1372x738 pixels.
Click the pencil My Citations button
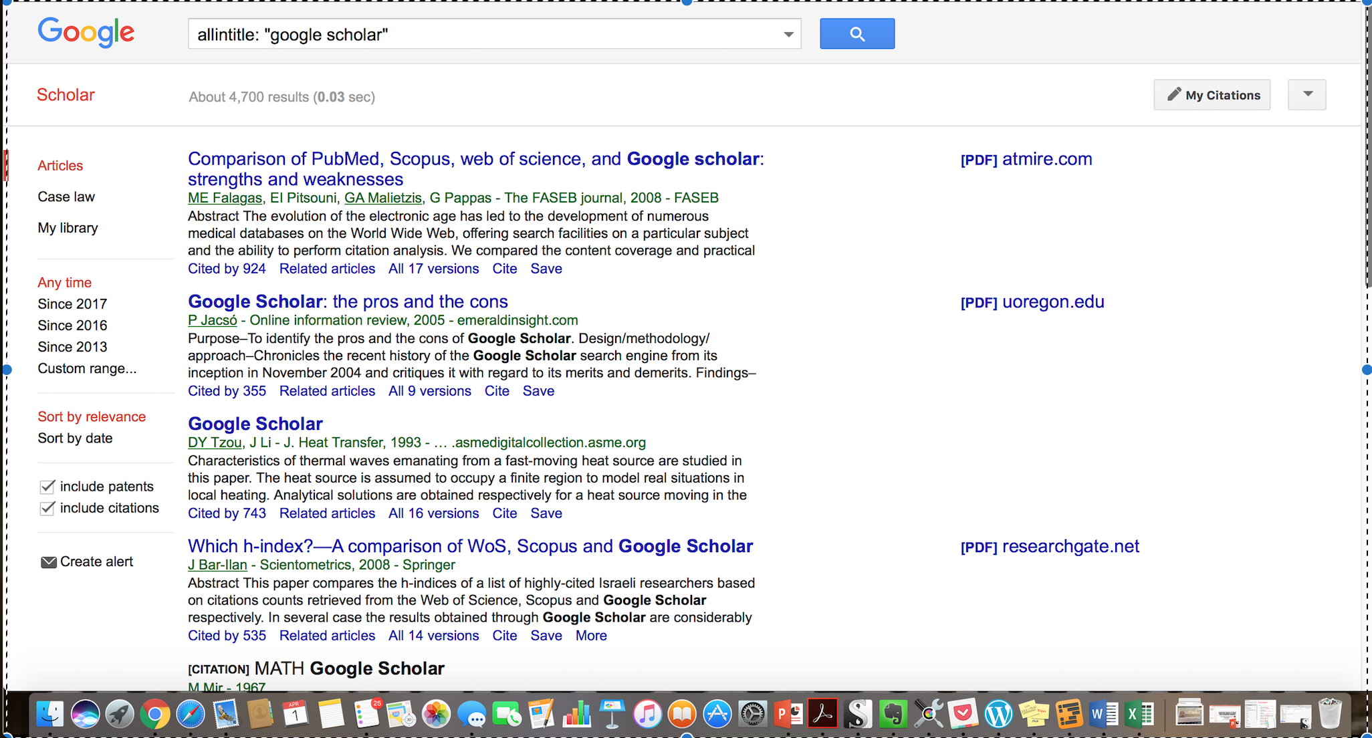(x=1212, y=95)
